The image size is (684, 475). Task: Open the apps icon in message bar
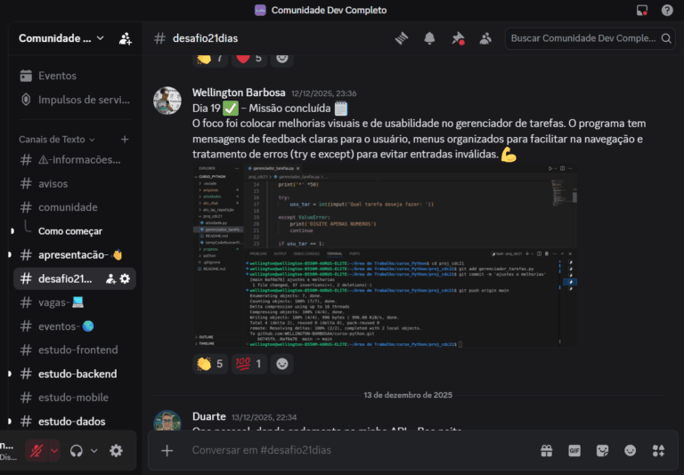coord(658,451)
